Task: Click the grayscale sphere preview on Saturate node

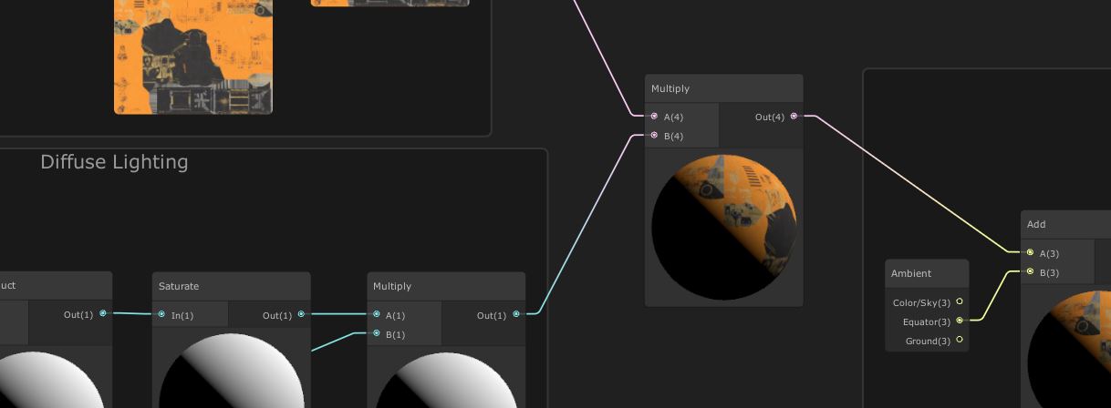Action: [x=232, y=373]
